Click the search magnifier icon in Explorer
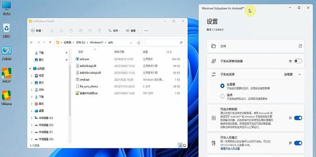Screen dimensions: 316x157 point(181,42)
